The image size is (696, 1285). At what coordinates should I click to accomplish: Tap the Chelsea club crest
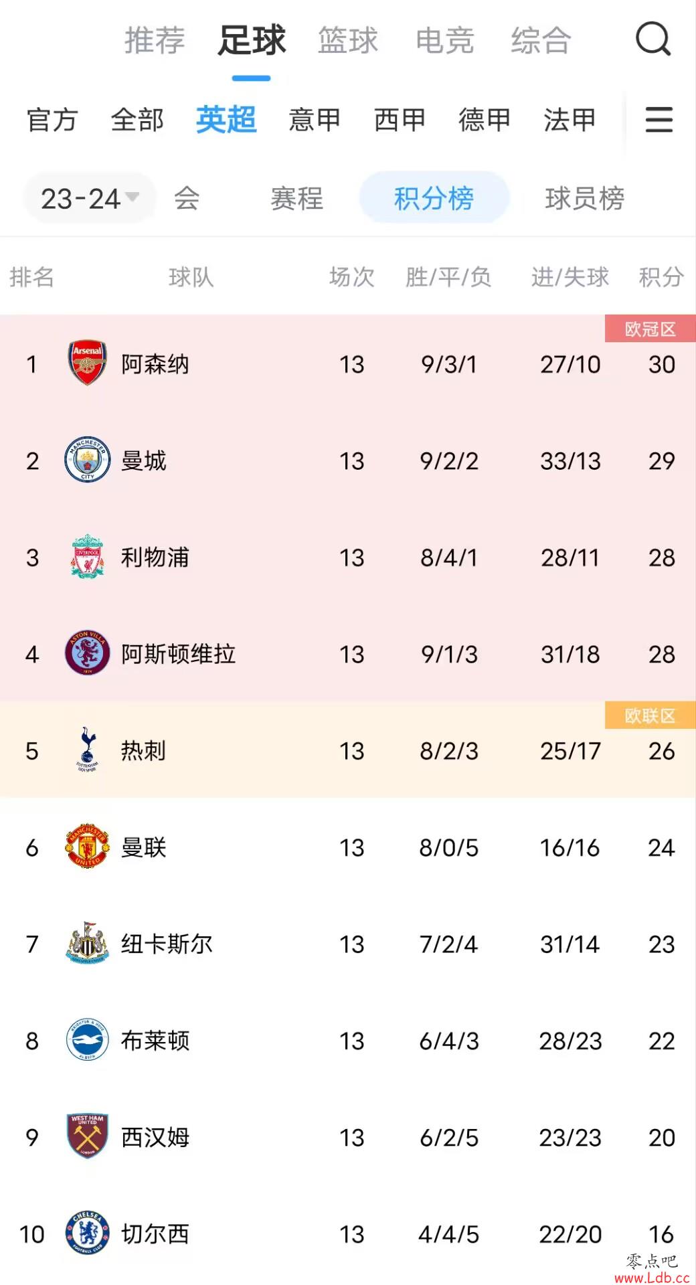coord(88,1233)
